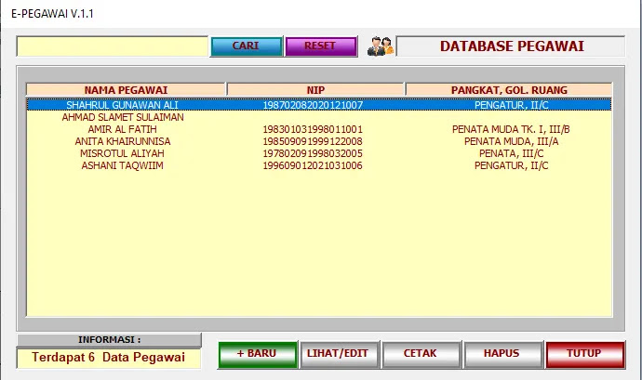The width and height of the screenshot is (642, 380).
Task: Select row ANITA KHAIRUNNISA
Action: 319,141
